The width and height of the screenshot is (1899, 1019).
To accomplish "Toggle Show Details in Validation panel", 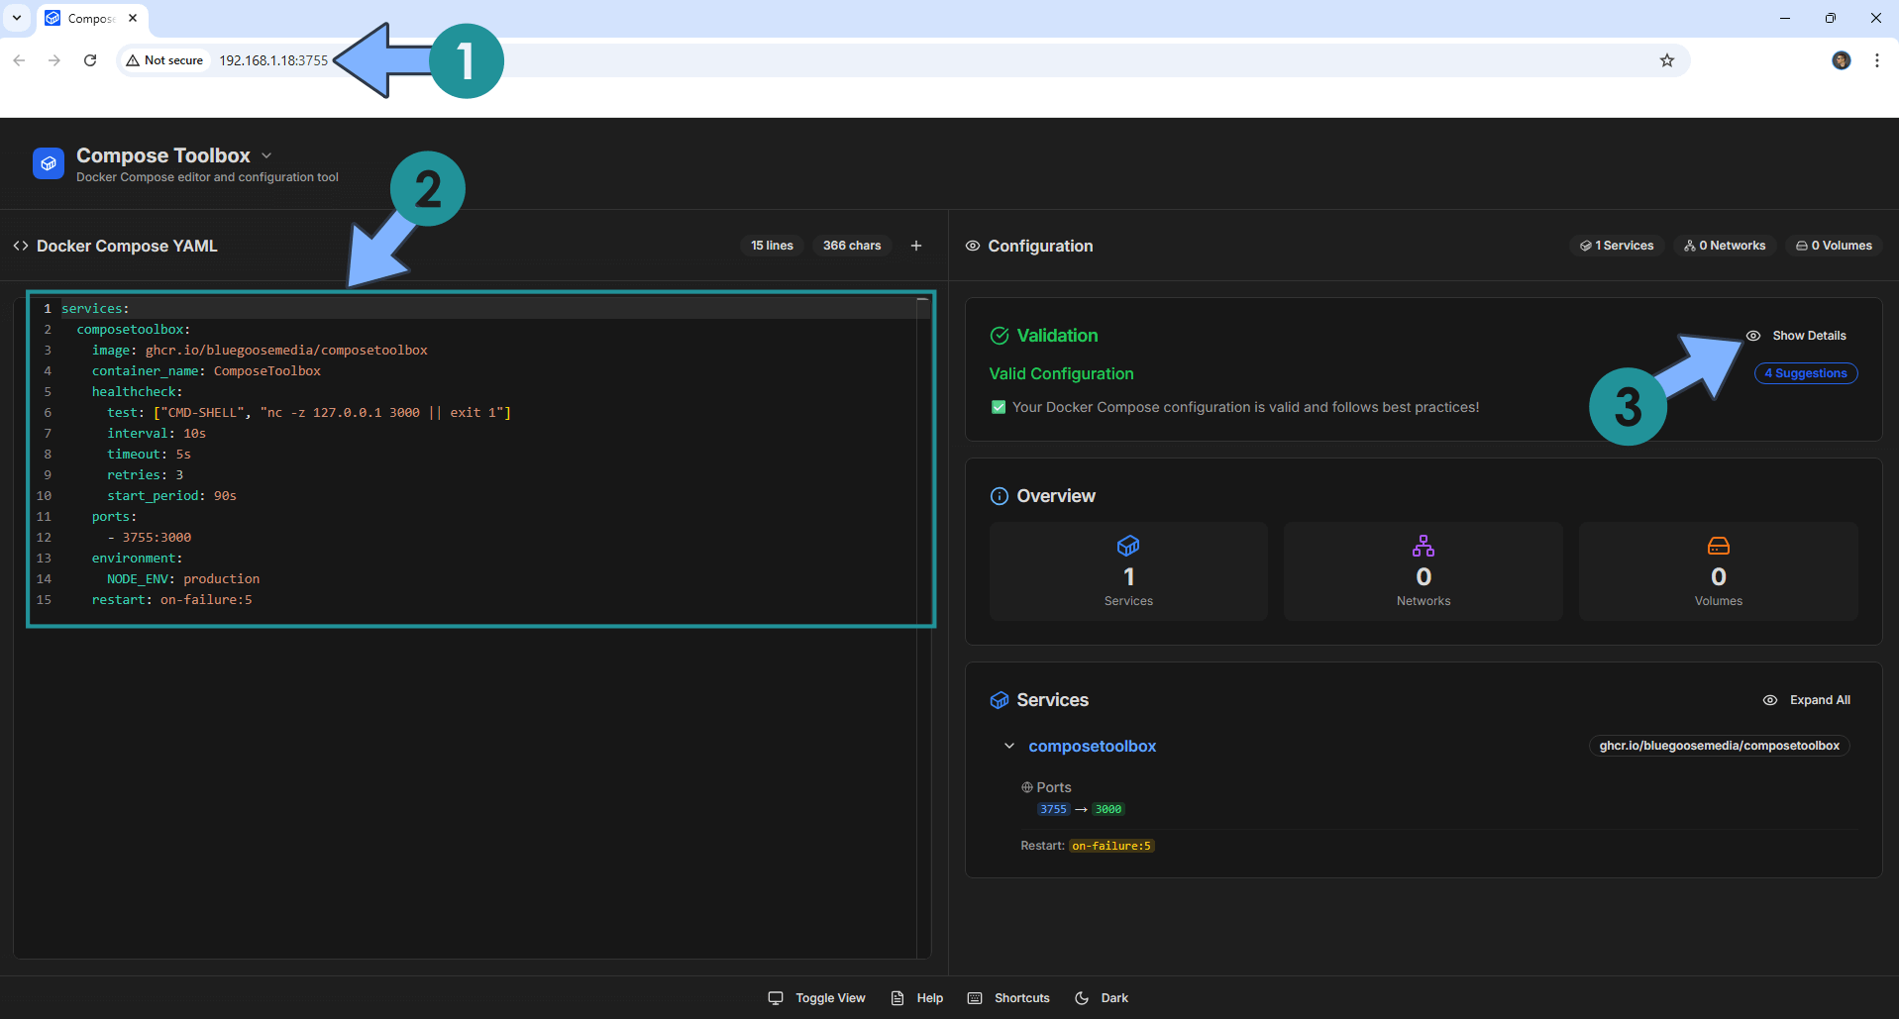I will click(1796, 336).
